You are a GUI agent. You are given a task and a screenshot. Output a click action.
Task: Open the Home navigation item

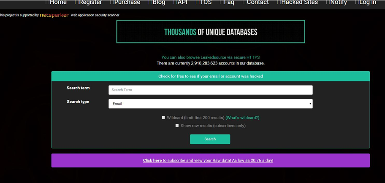(x=58, y=3)
